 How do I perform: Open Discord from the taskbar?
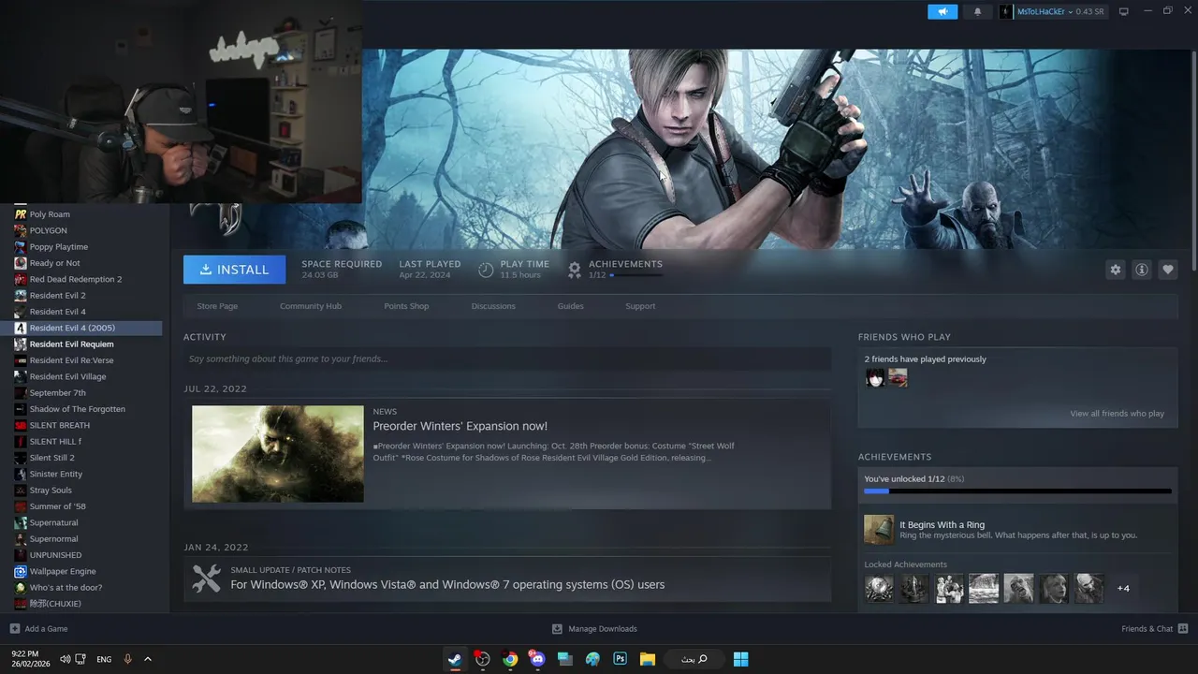coord(537,659)
